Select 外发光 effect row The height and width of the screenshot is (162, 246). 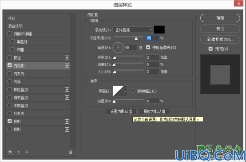(x=38, y=113)
